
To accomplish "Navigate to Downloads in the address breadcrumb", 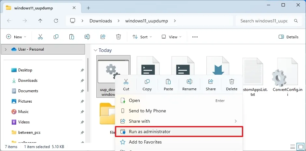I will [101, 21].
